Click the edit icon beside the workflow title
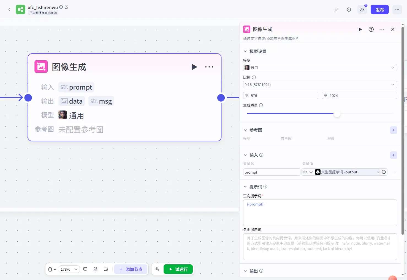This screenshot has width=407, height=280. point(66,7)
